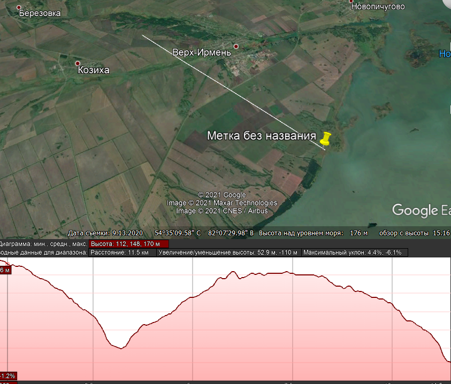
Task: Click the Google Earth logo watermark
Action: (x=421, y=210)
